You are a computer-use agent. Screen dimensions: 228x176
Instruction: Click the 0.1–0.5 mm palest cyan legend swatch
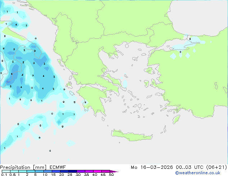point(6,171)
